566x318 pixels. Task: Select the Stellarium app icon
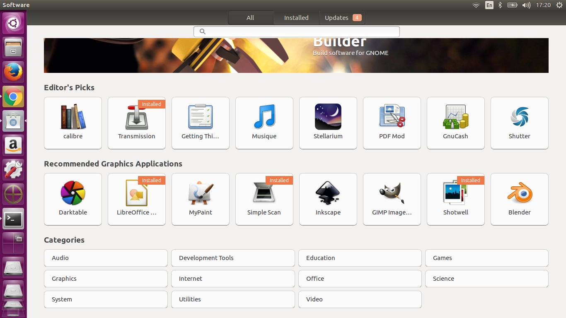pyautogui.click(x=328, y=117)
